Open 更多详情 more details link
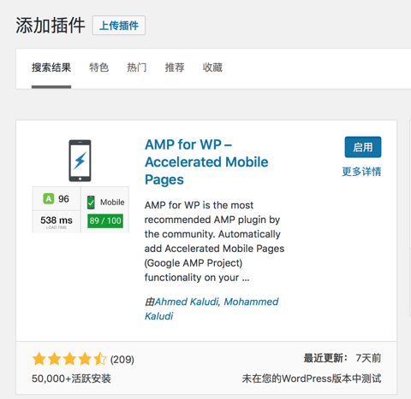 pyautogui.click(x=361, y=172)
